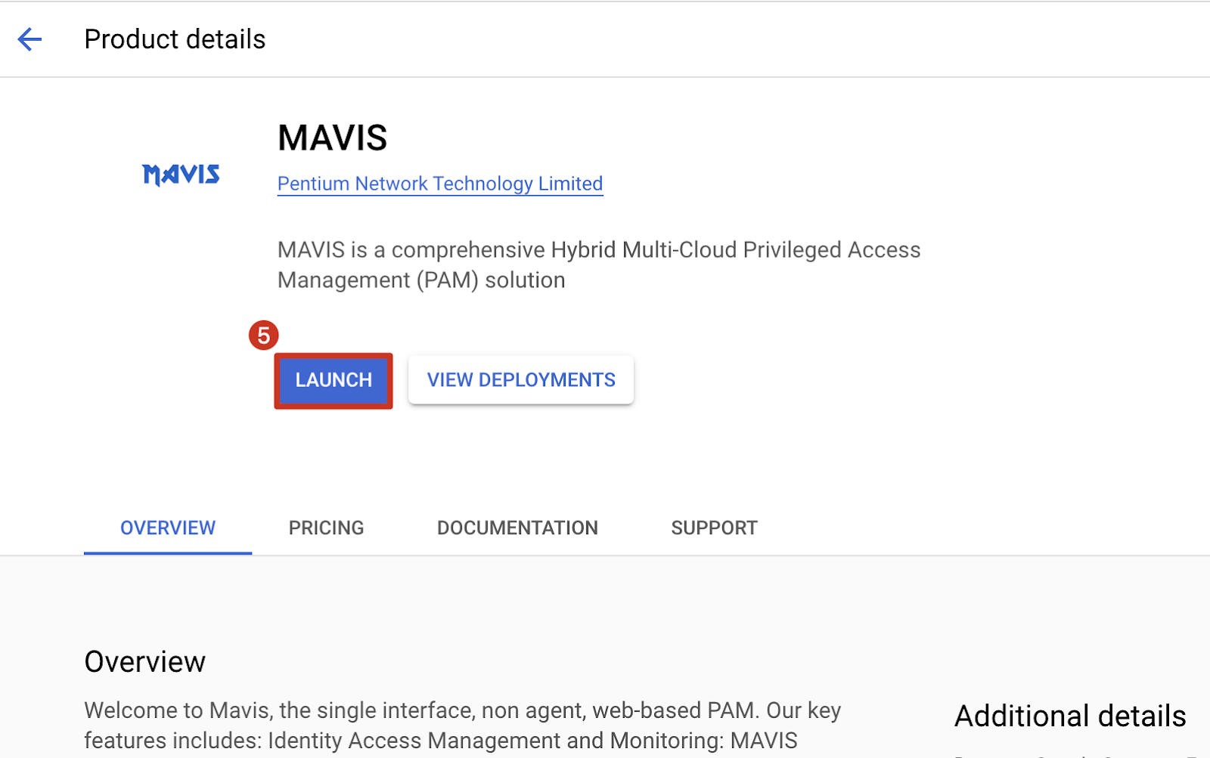Click the red outline around LAUNCH
This screenshot has height=758, width=1210.
(334, 355)
